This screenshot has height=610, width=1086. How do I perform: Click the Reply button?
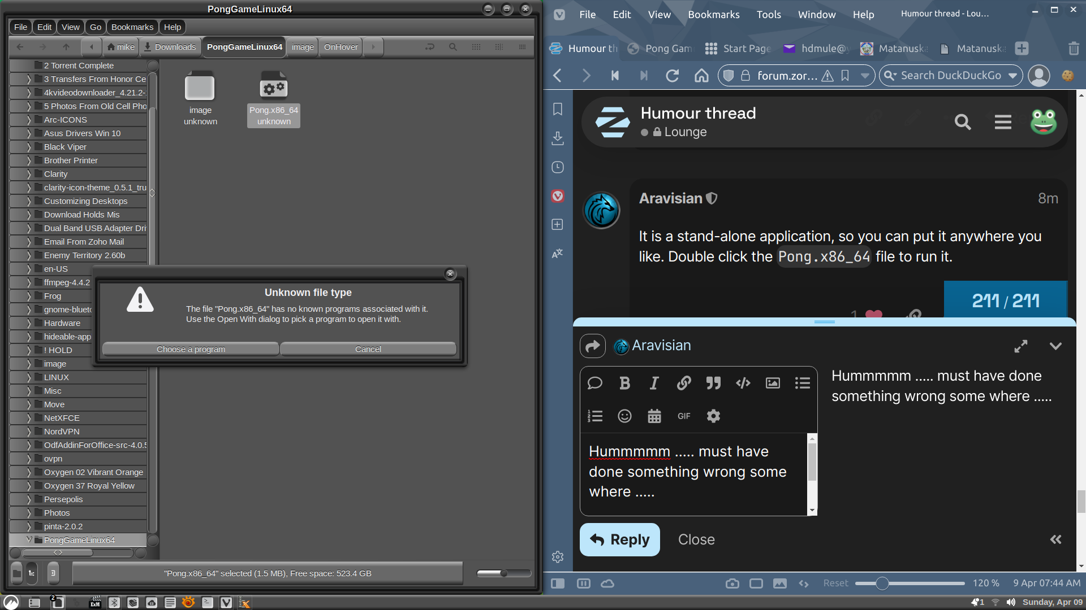(620, 540)
